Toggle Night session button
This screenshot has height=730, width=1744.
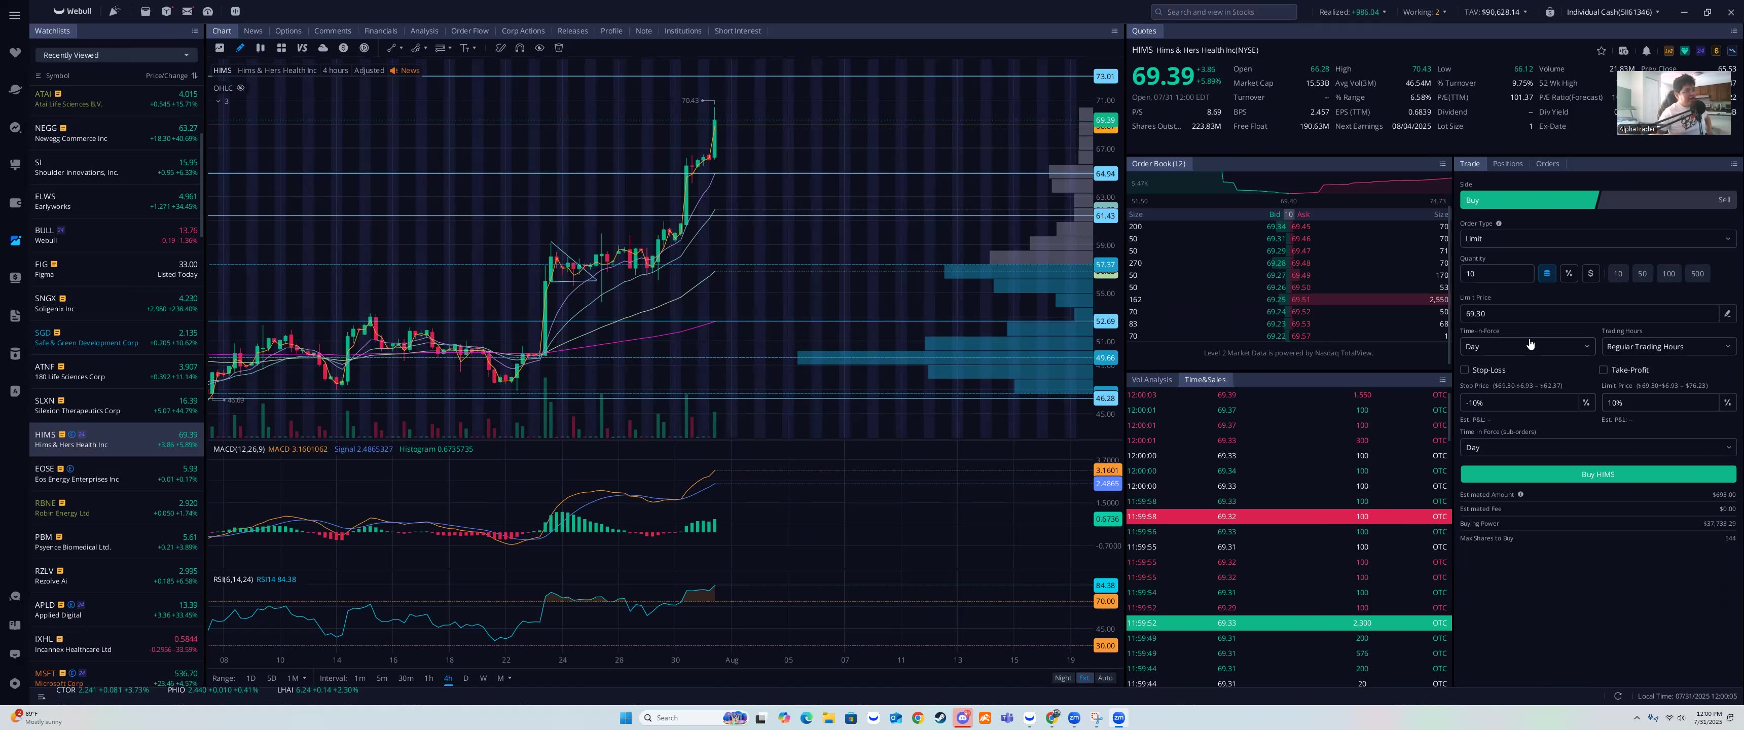point(1063,678)
